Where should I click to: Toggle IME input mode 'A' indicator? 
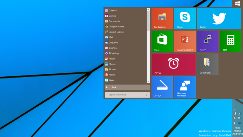click(x=234, y=123)
